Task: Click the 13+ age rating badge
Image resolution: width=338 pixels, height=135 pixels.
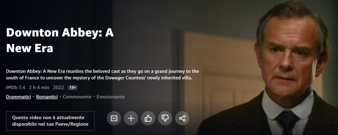Action: pyautogui.click(x=72, y=88)
